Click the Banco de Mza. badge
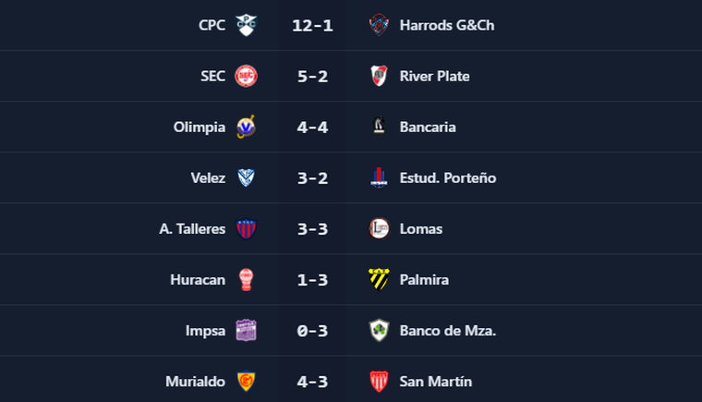 [x=378, y=330]
